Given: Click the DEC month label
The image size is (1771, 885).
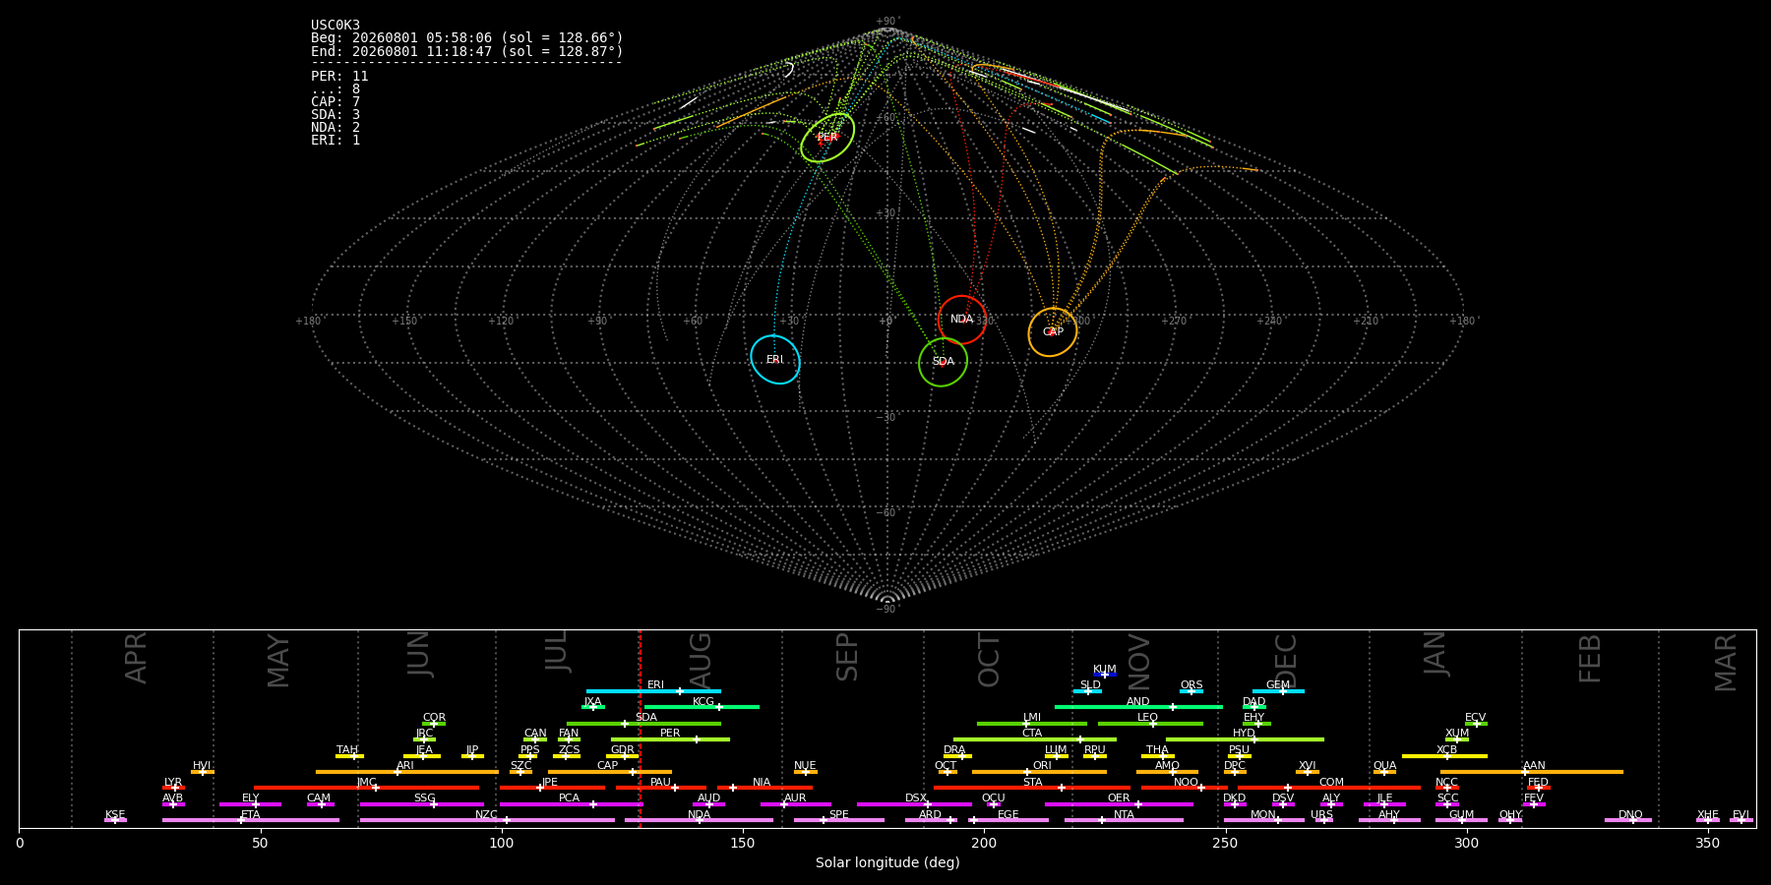Looking at the screenshot, I should tap(1286, 661).
